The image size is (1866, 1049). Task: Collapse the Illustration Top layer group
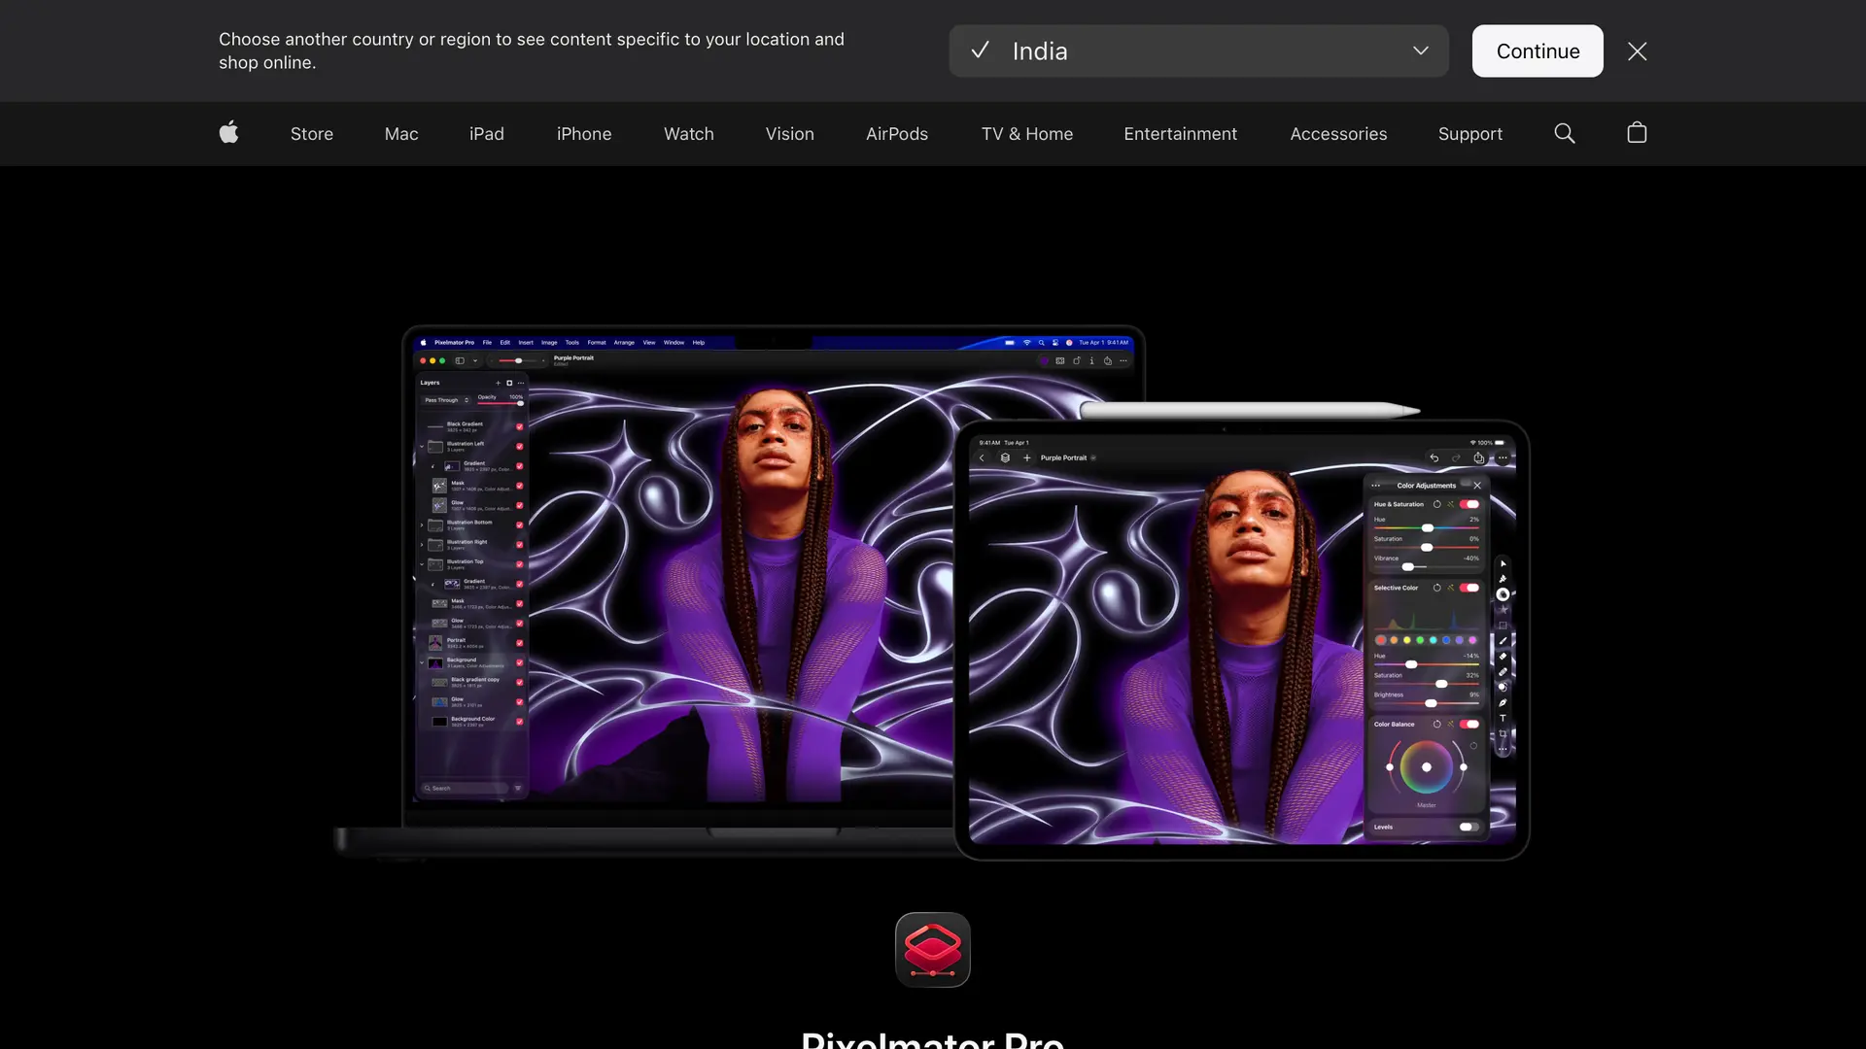pyautogui.click(x=422, y=564)
